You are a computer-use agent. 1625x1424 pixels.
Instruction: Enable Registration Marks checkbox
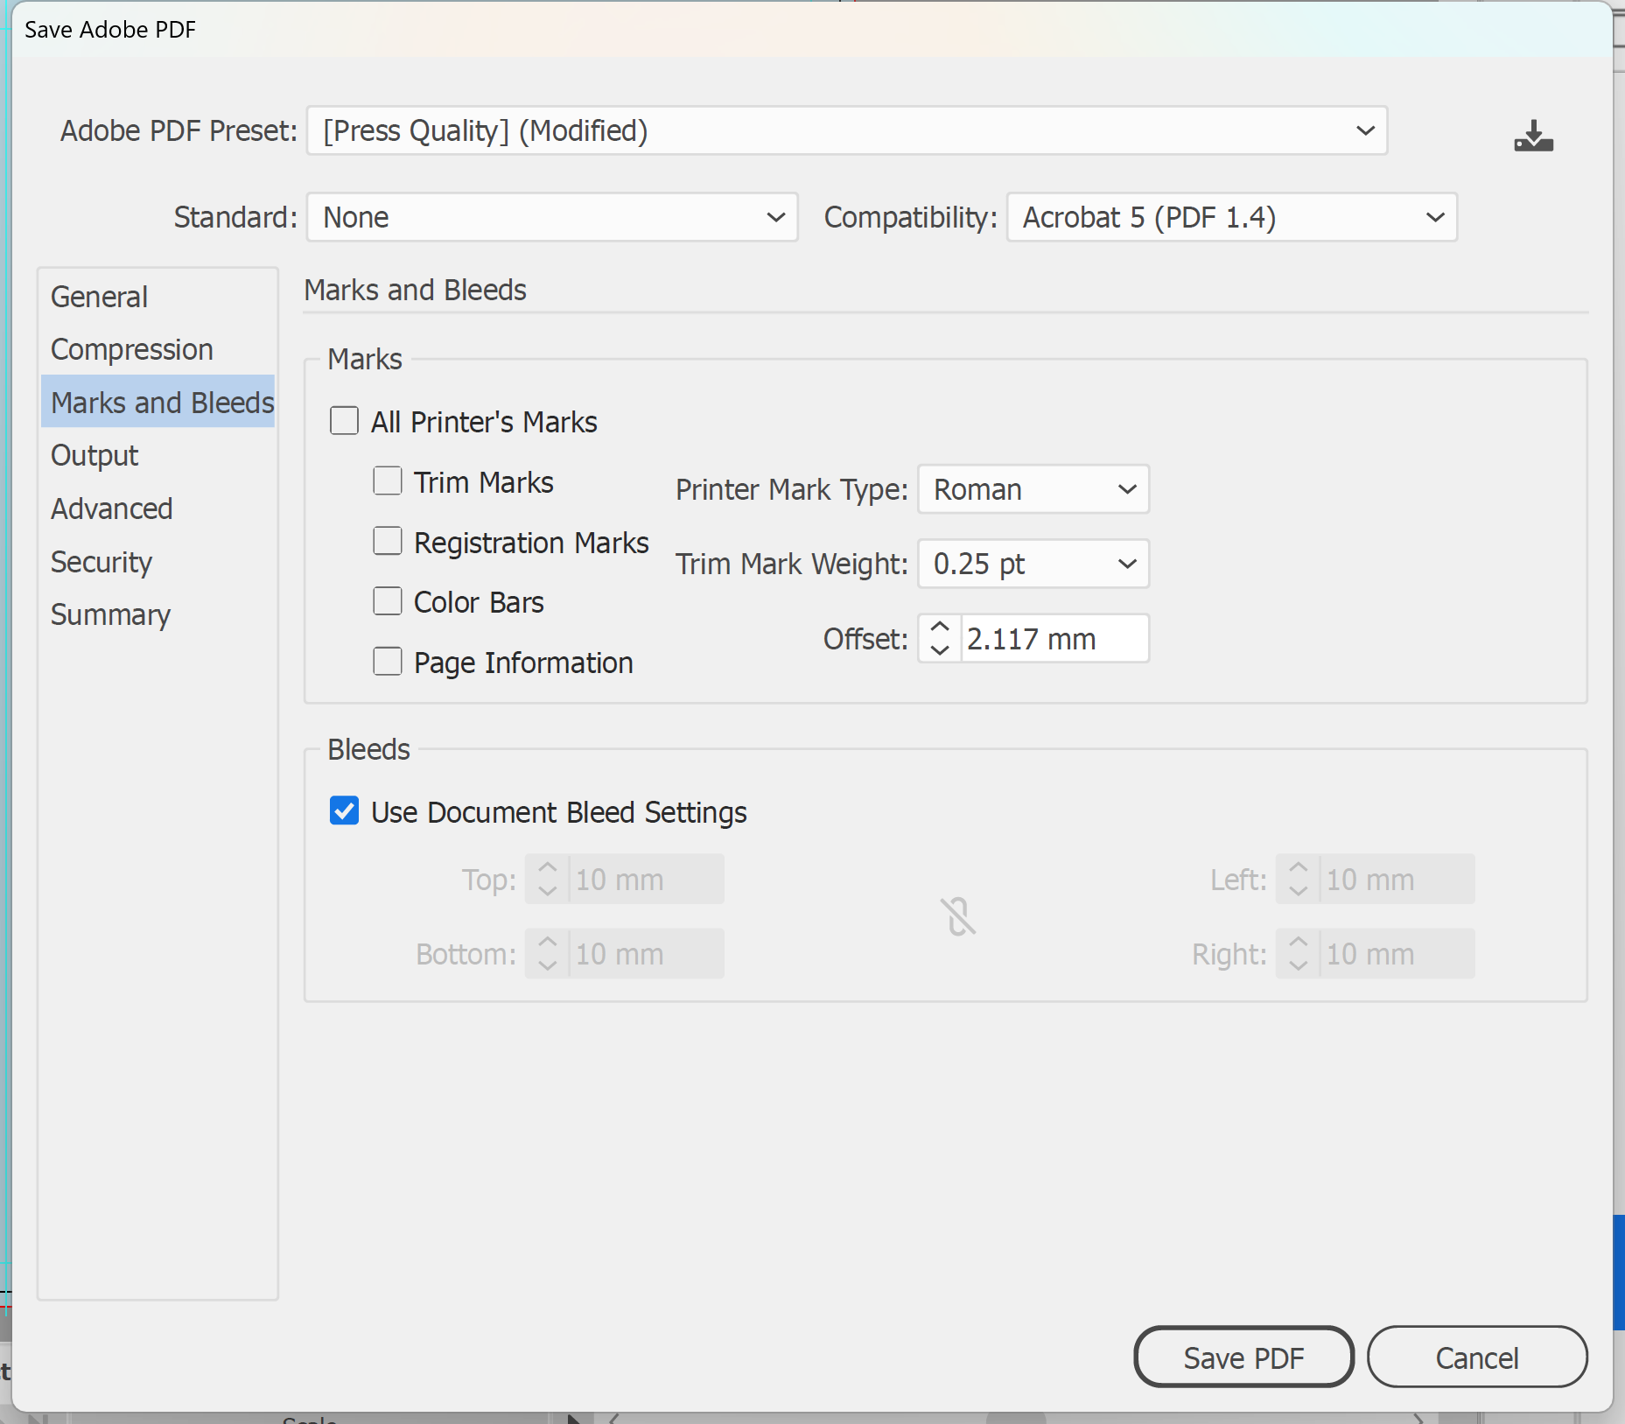(x=387, y=542)
